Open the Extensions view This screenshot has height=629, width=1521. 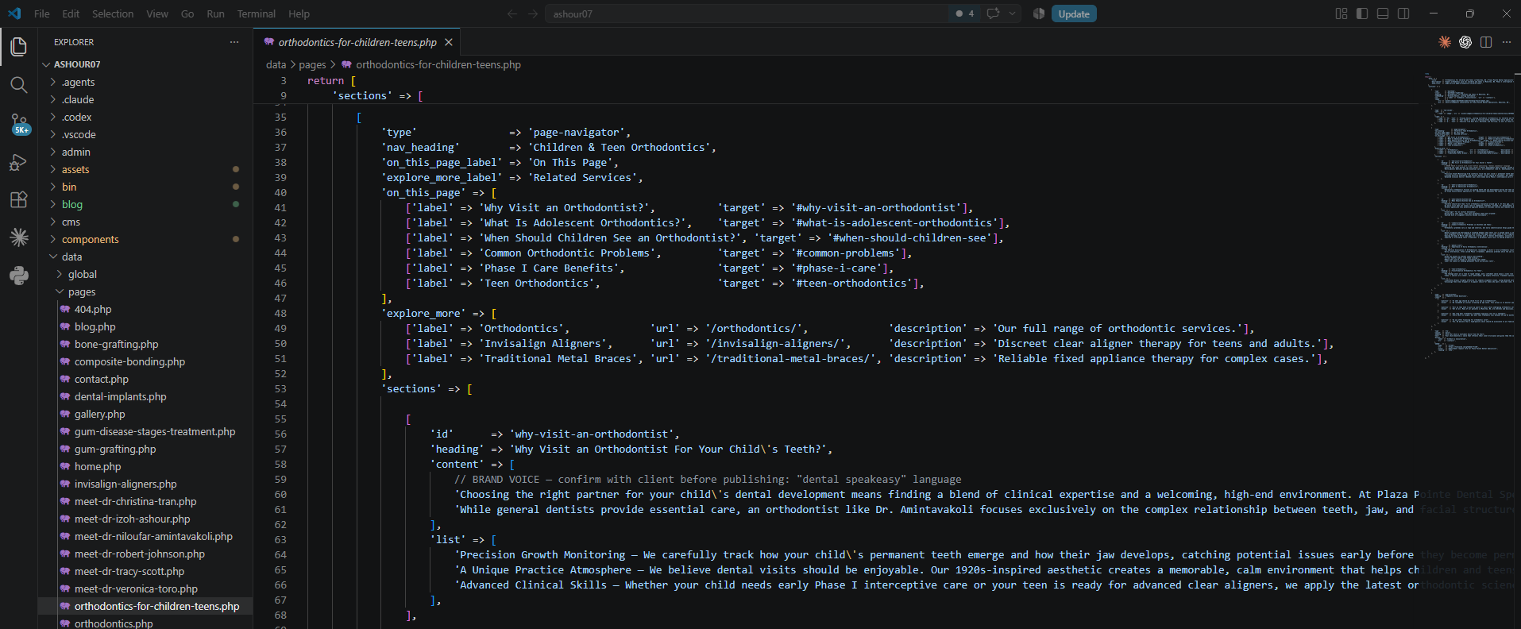tap(19, 199)
